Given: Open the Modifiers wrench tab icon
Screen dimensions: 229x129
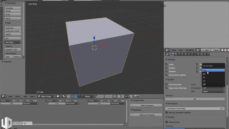Looking at the screenshot, I should 192,54.
